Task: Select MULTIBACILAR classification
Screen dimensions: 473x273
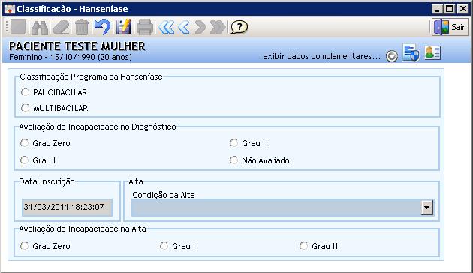Action: pyautogui.click(x=25, y=107)
